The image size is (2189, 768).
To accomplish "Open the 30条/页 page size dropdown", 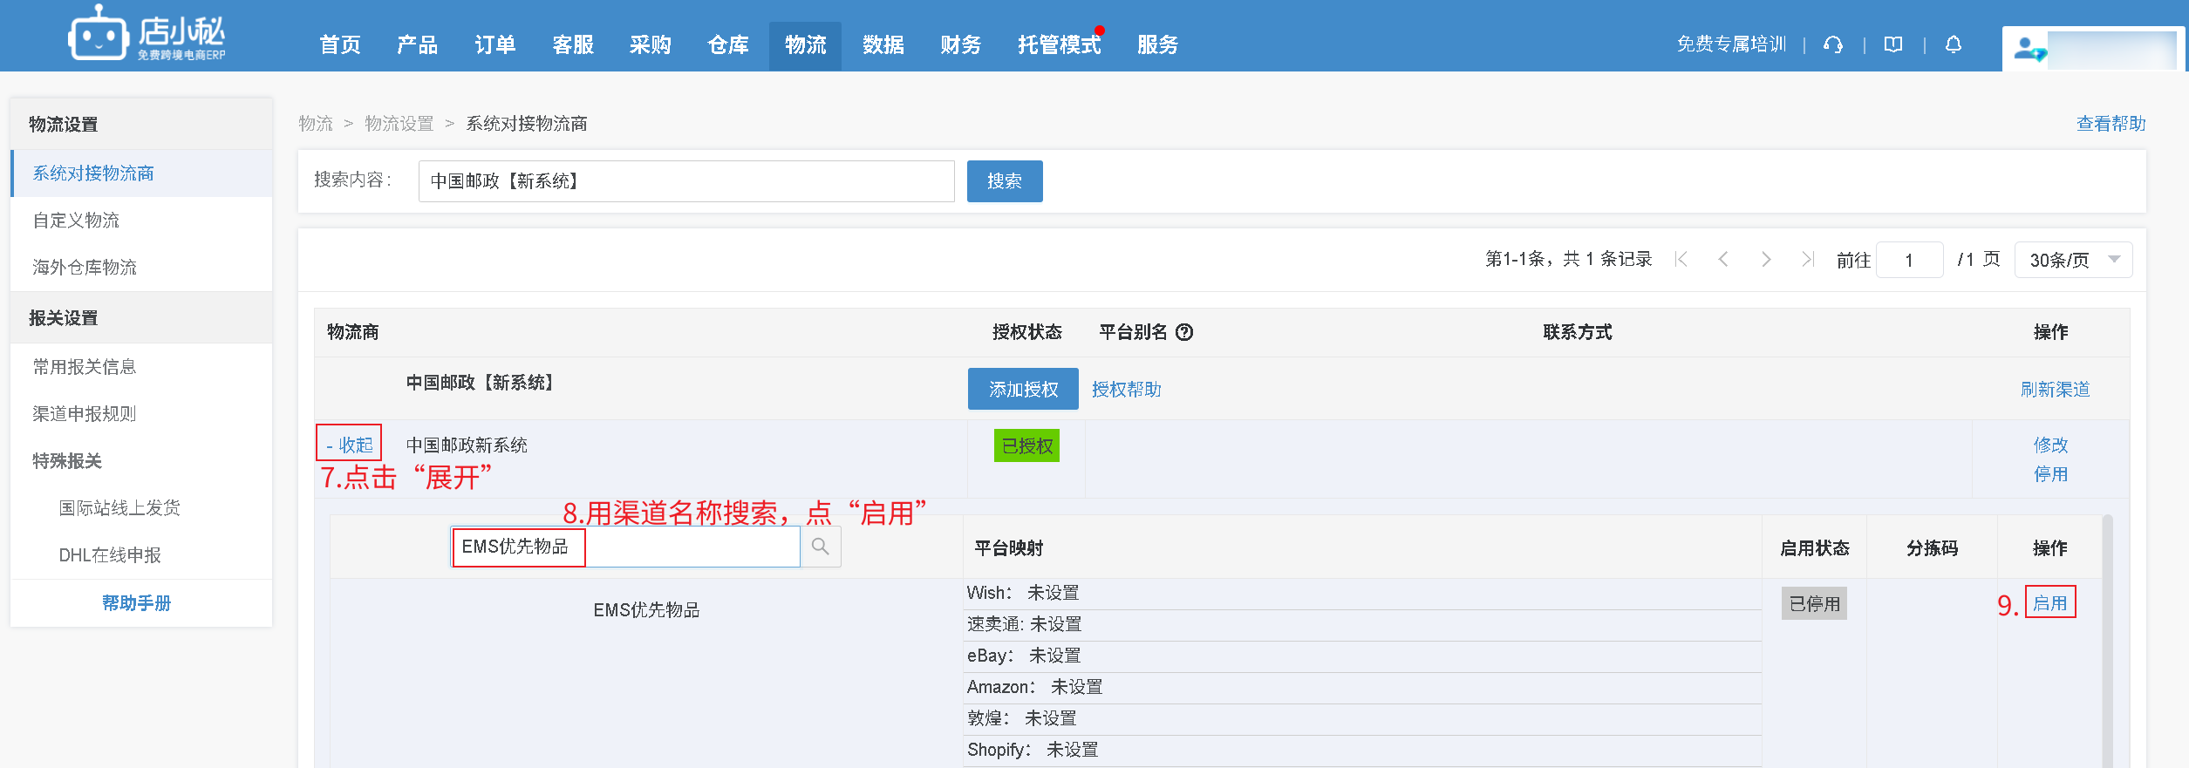I will (2073, 260).
